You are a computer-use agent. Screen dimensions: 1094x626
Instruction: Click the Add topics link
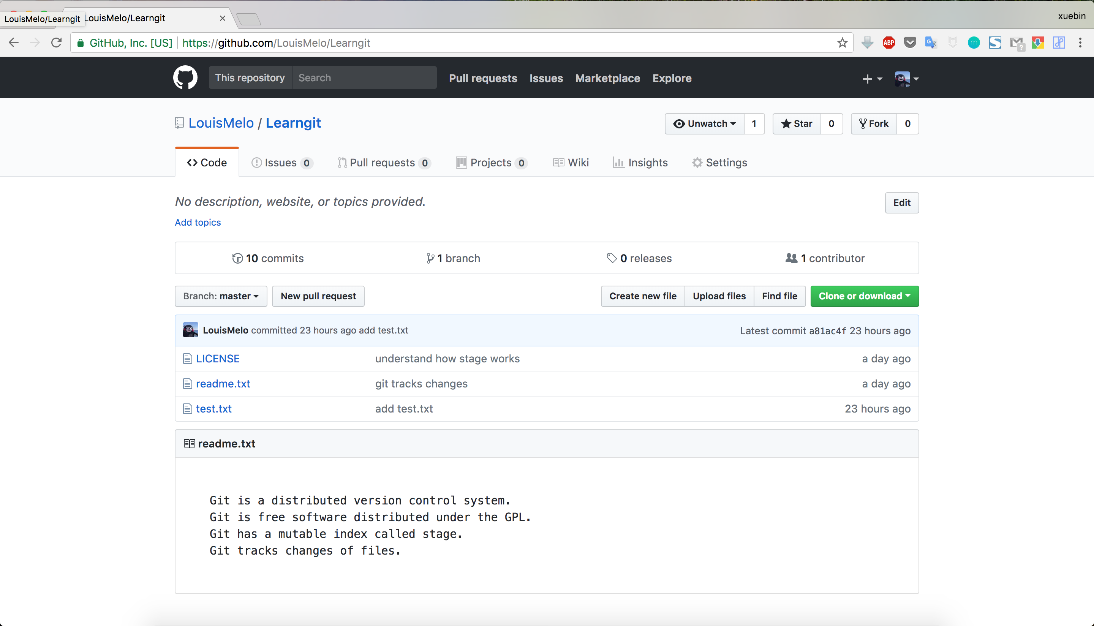coord(198,222)
